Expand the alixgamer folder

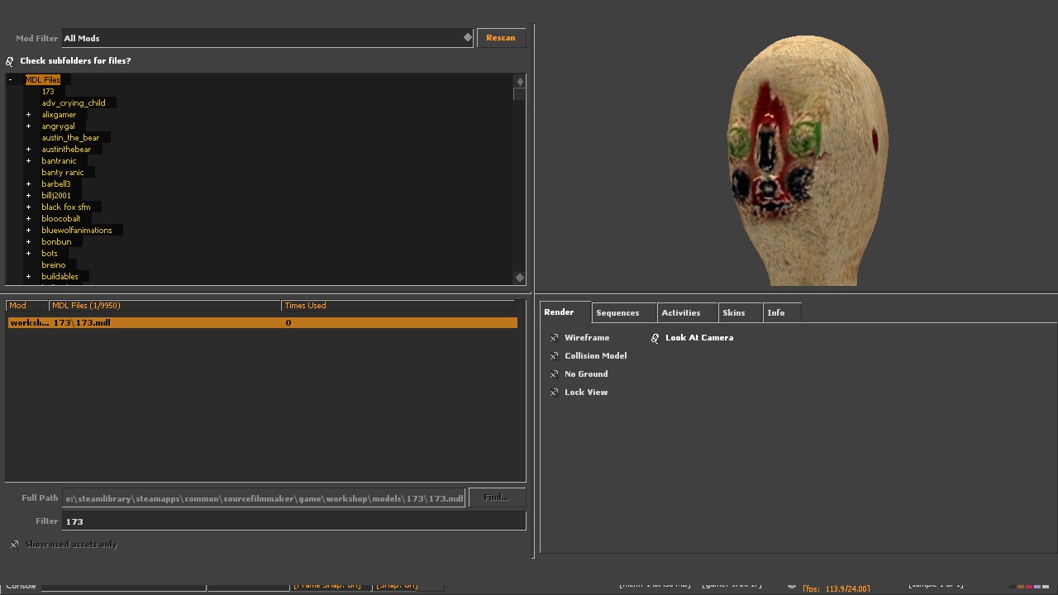pos(28,115)
